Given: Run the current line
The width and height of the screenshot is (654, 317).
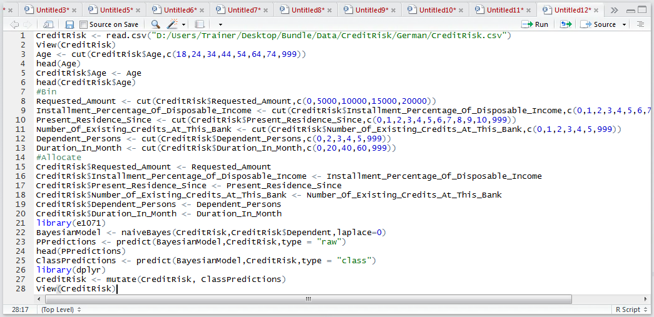Looking at the screenshot, I should (x=537, y=24).
